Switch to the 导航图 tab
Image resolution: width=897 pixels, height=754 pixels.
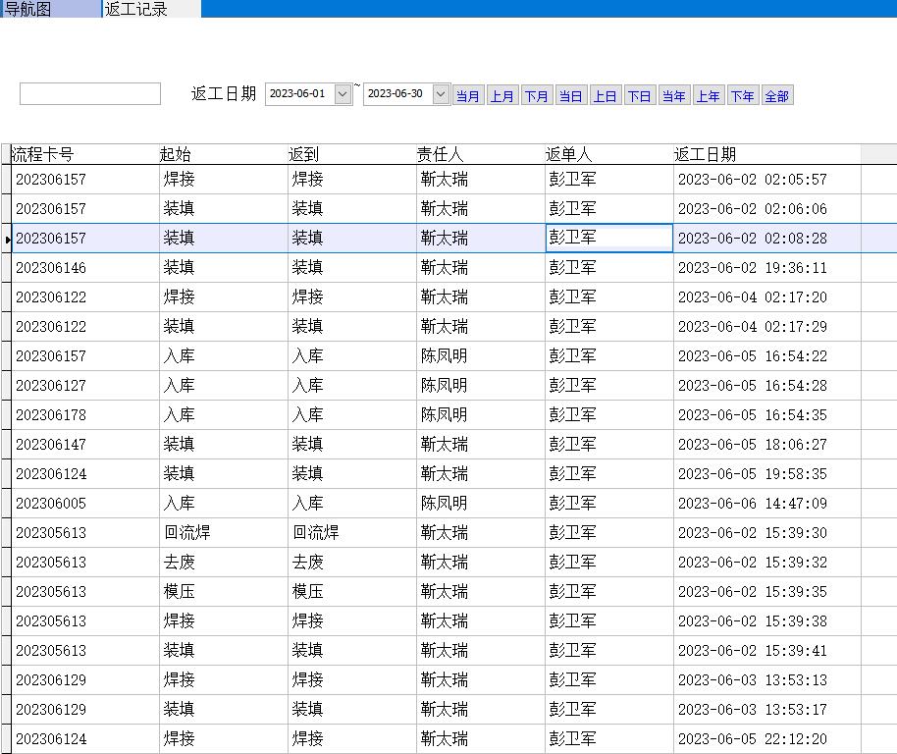click(x=29, y=9)
